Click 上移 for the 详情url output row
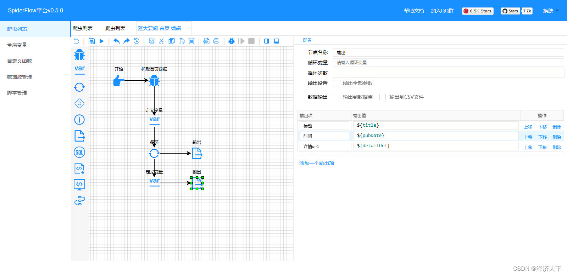This screenshot has height=275, width=567. point(528,147)
